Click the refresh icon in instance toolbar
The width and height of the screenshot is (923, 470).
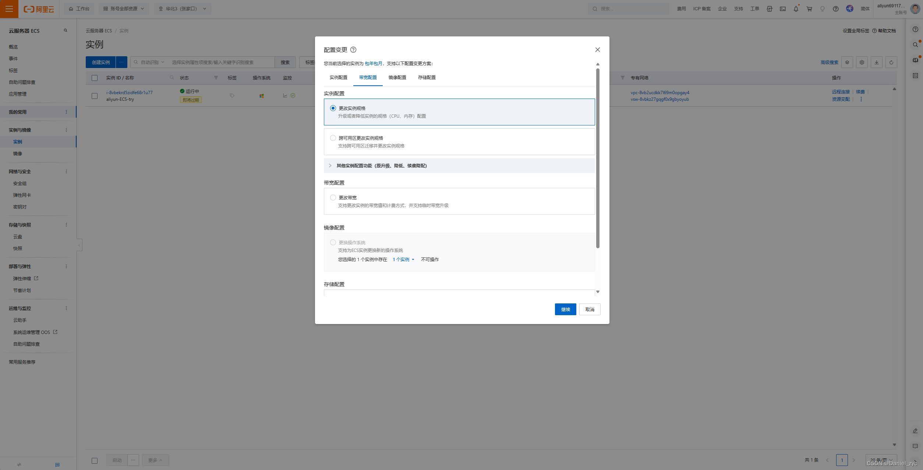[891, 62]
